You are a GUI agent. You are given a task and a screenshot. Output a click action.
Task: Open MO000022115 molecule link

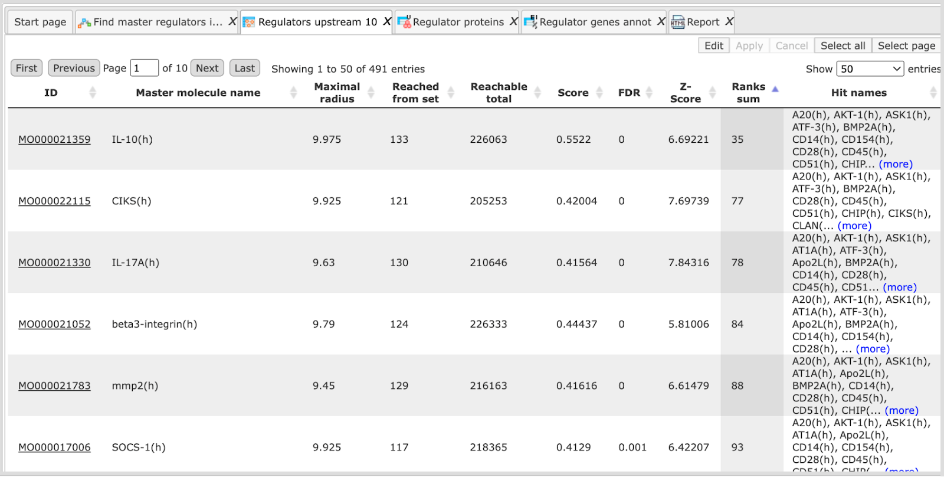(54, 201)
